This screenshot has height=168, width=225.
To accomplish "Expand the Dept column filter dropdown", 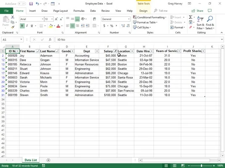I will [97, 51].
